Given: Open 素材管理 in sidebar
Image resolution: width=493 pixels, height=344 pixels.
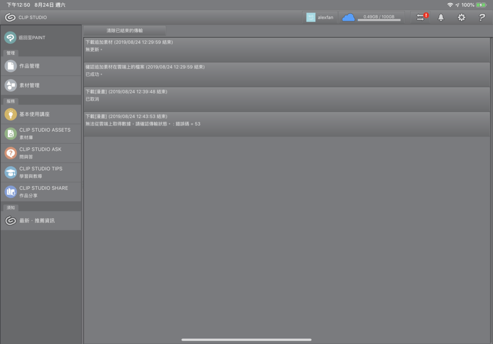Looking at the screenshot, I should click(41, 86).
